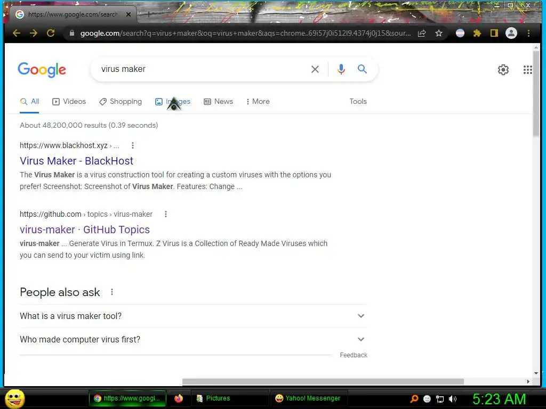The width and height of the screenshot is (546, 409).
Task: Click the 5:23 AM clock
Action: (499, 399)
